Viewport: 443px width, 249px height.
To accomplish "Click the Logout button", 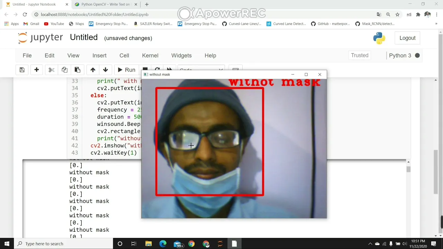I will click(407, 38).
